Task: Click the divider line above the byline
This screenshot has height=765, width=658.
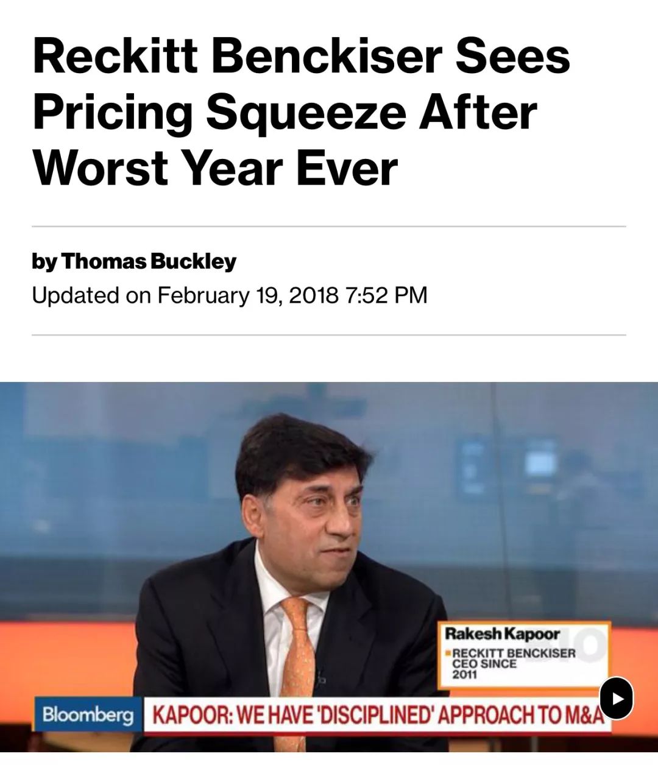Action: coord(329,227)
